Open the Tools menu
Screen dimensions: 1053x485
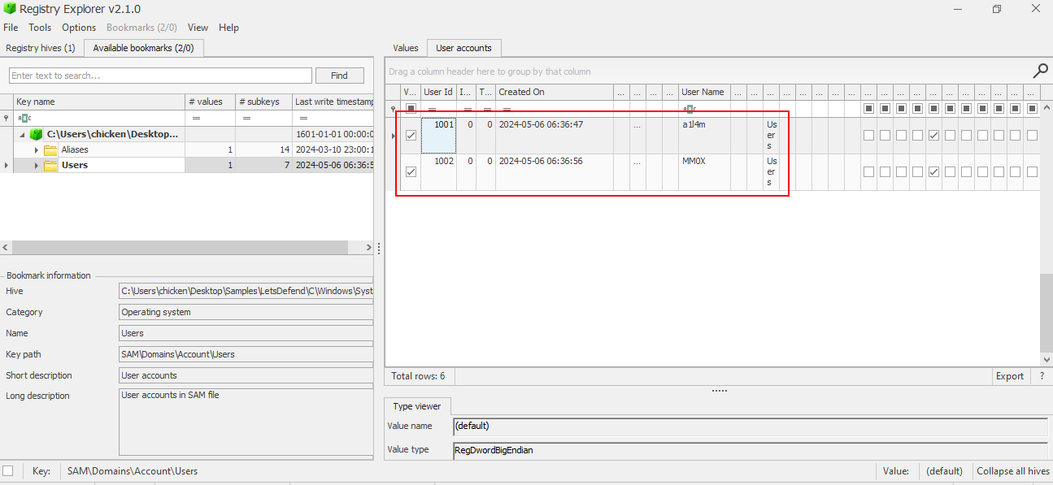pyautogui.click(x=40, y=28)
